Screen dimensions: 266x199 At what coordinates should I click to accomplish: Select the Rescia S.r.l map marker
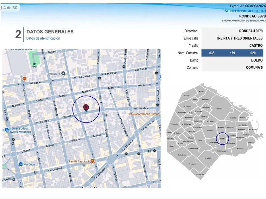point(63,73)
